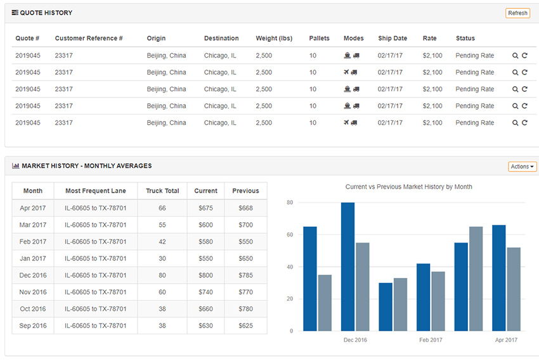Click the $785 previous rate cell
Screen dimensions: 539x361
[x=245, y=275]
